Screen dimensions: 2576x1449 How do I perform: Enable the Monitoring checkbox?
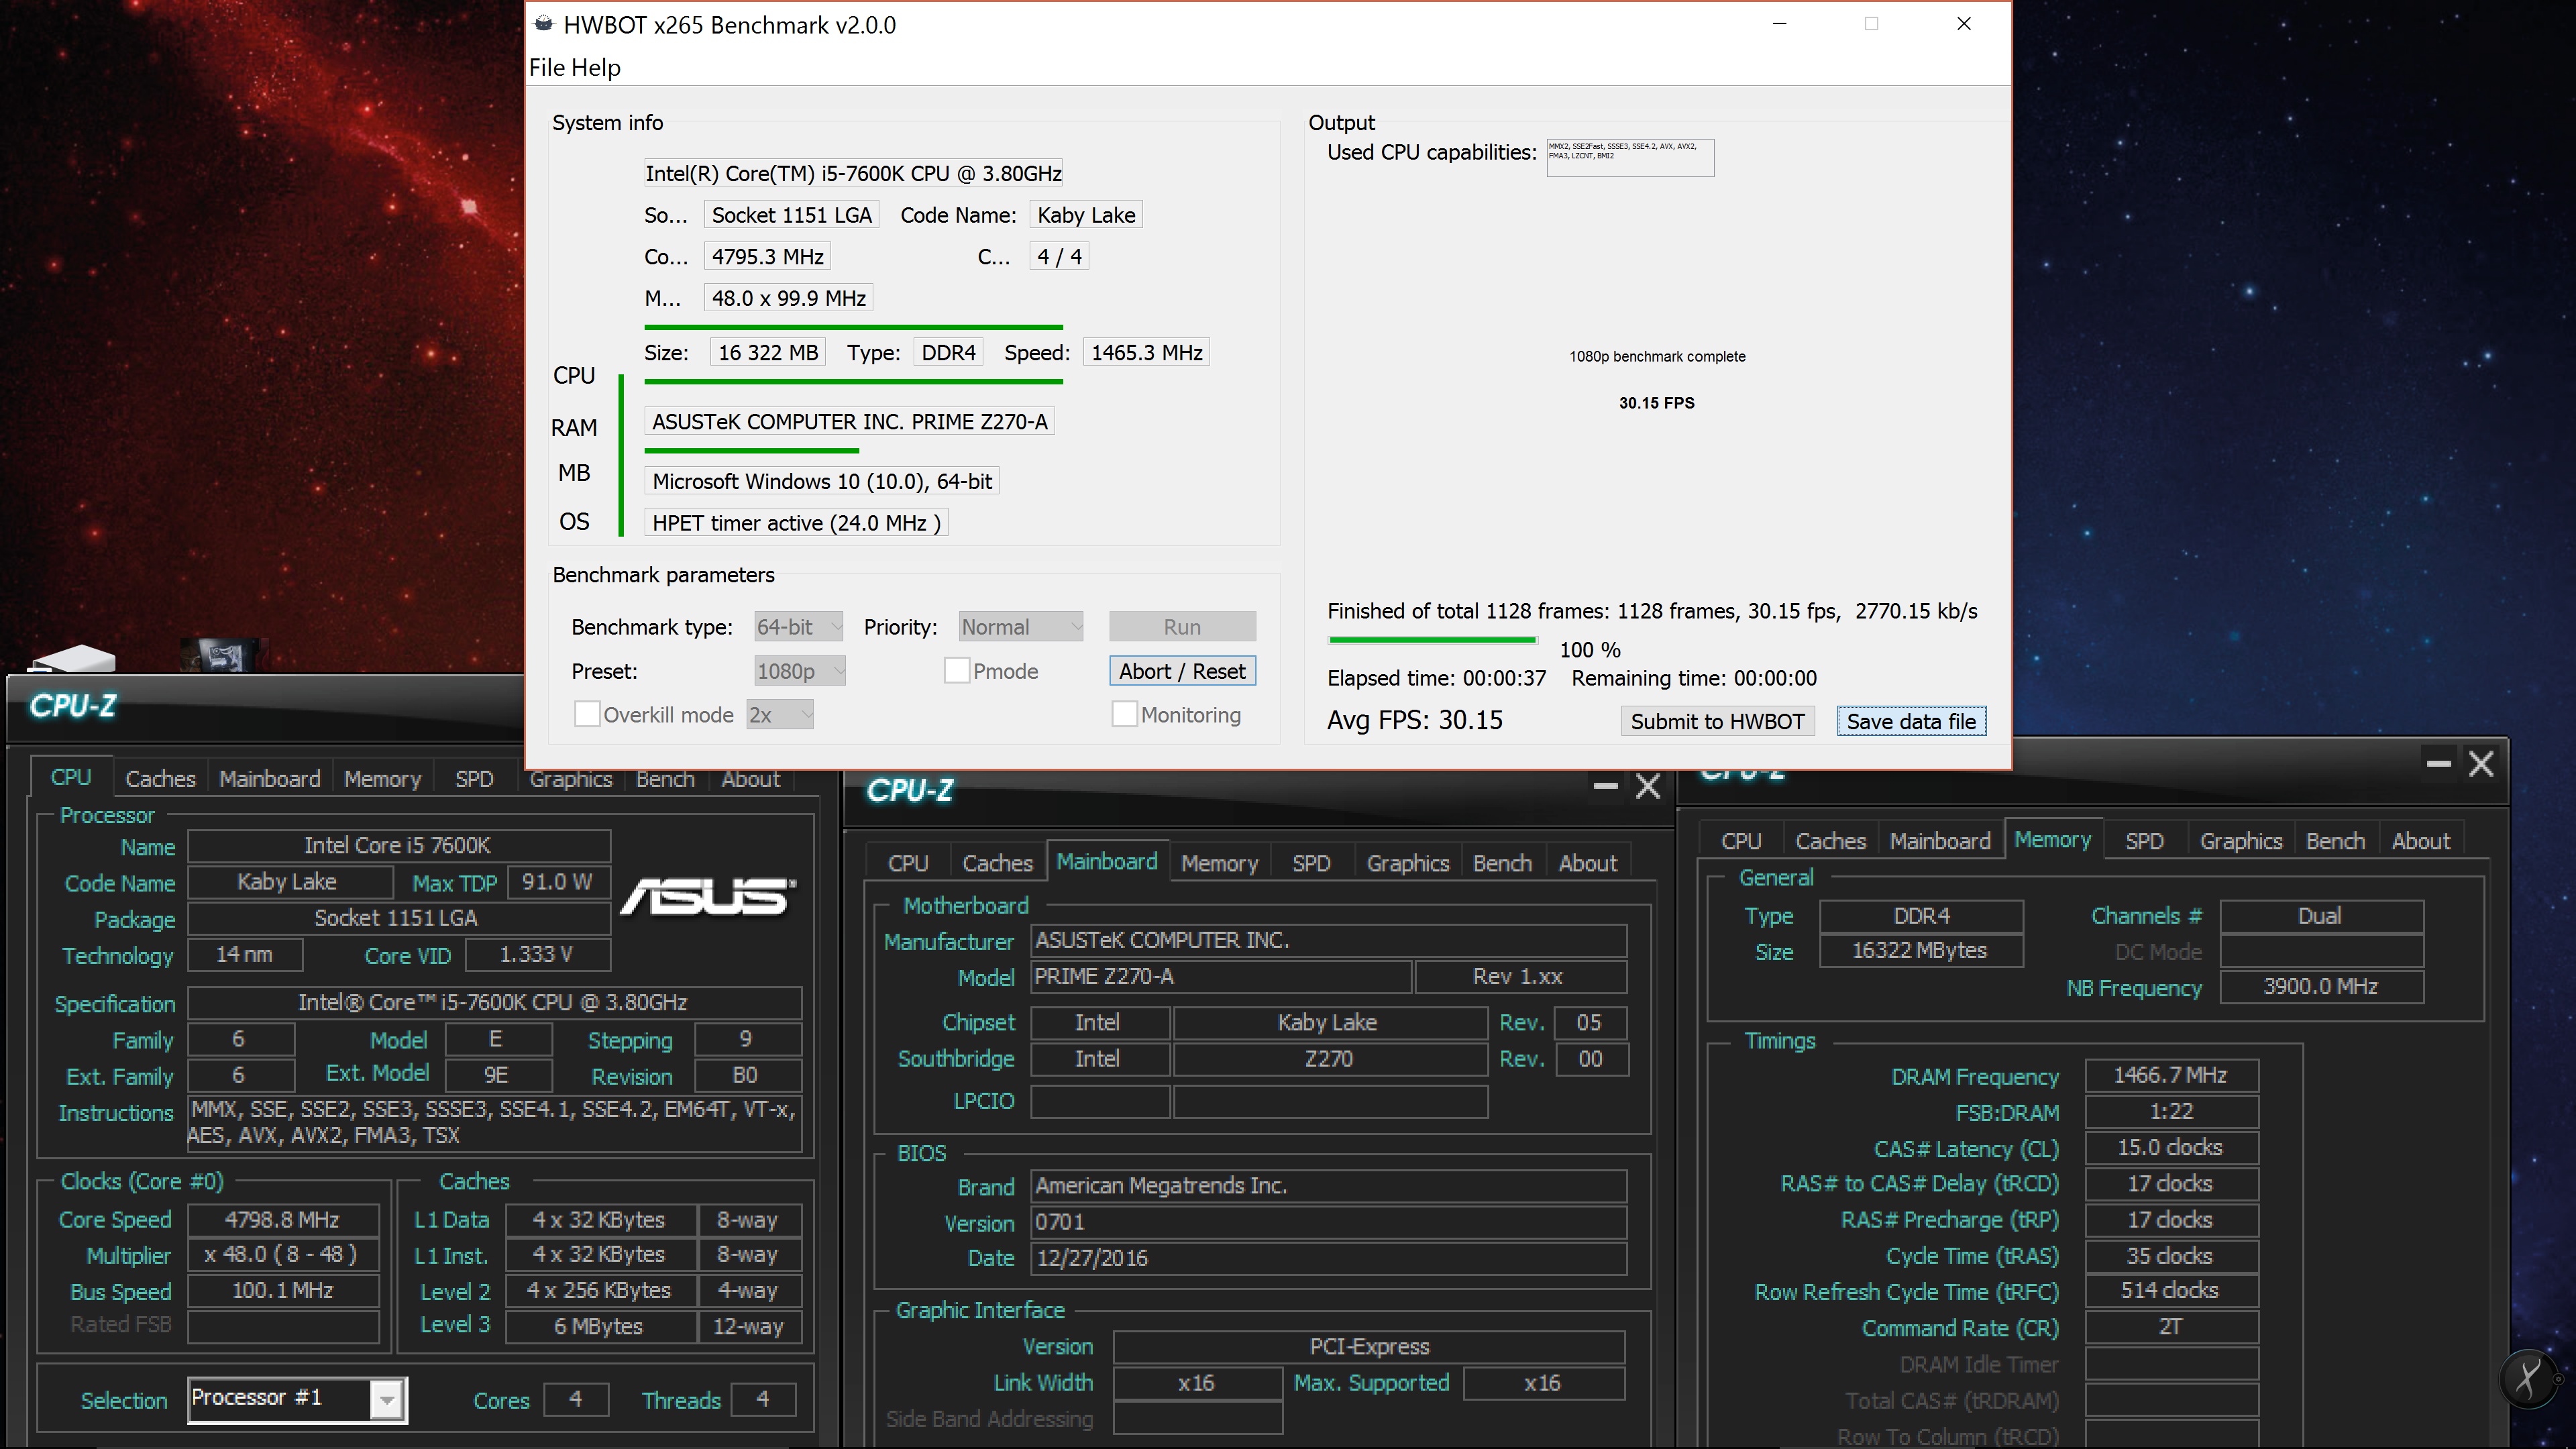(x=1124, y=714)
